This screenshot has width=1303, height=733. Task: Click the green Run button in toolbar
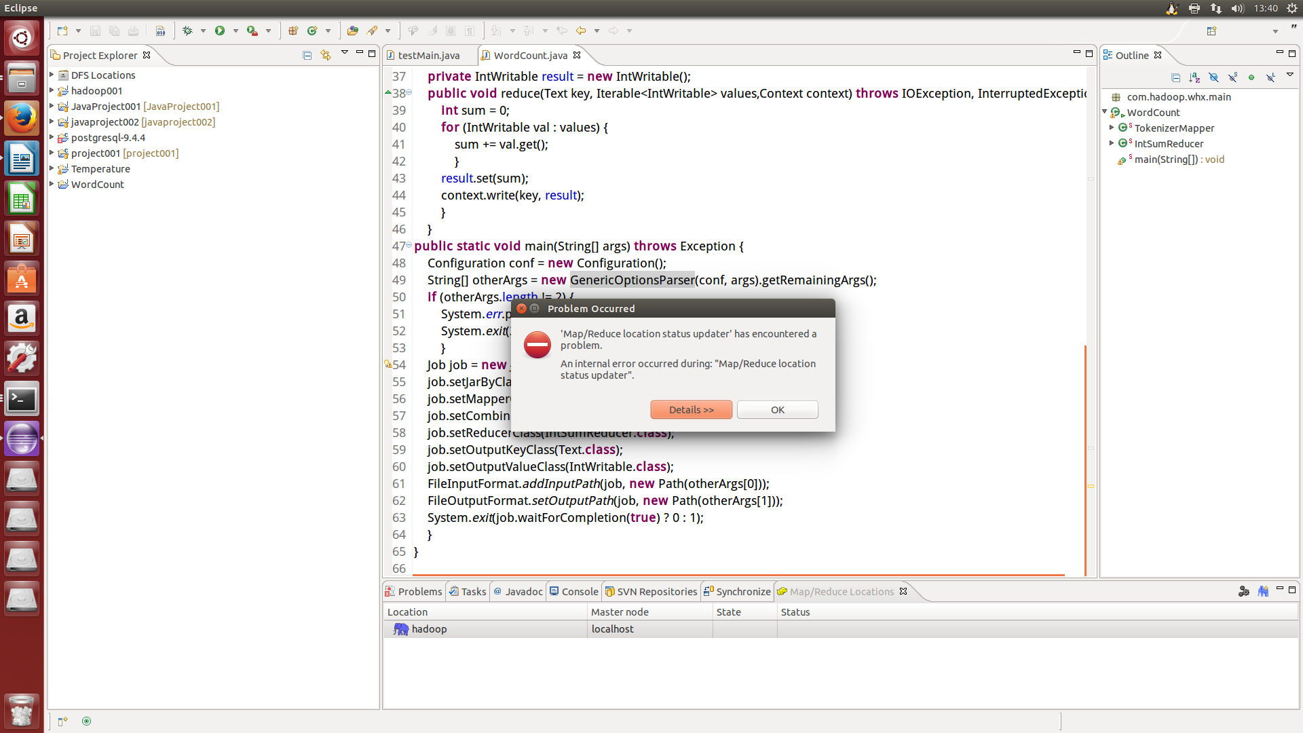220,31
